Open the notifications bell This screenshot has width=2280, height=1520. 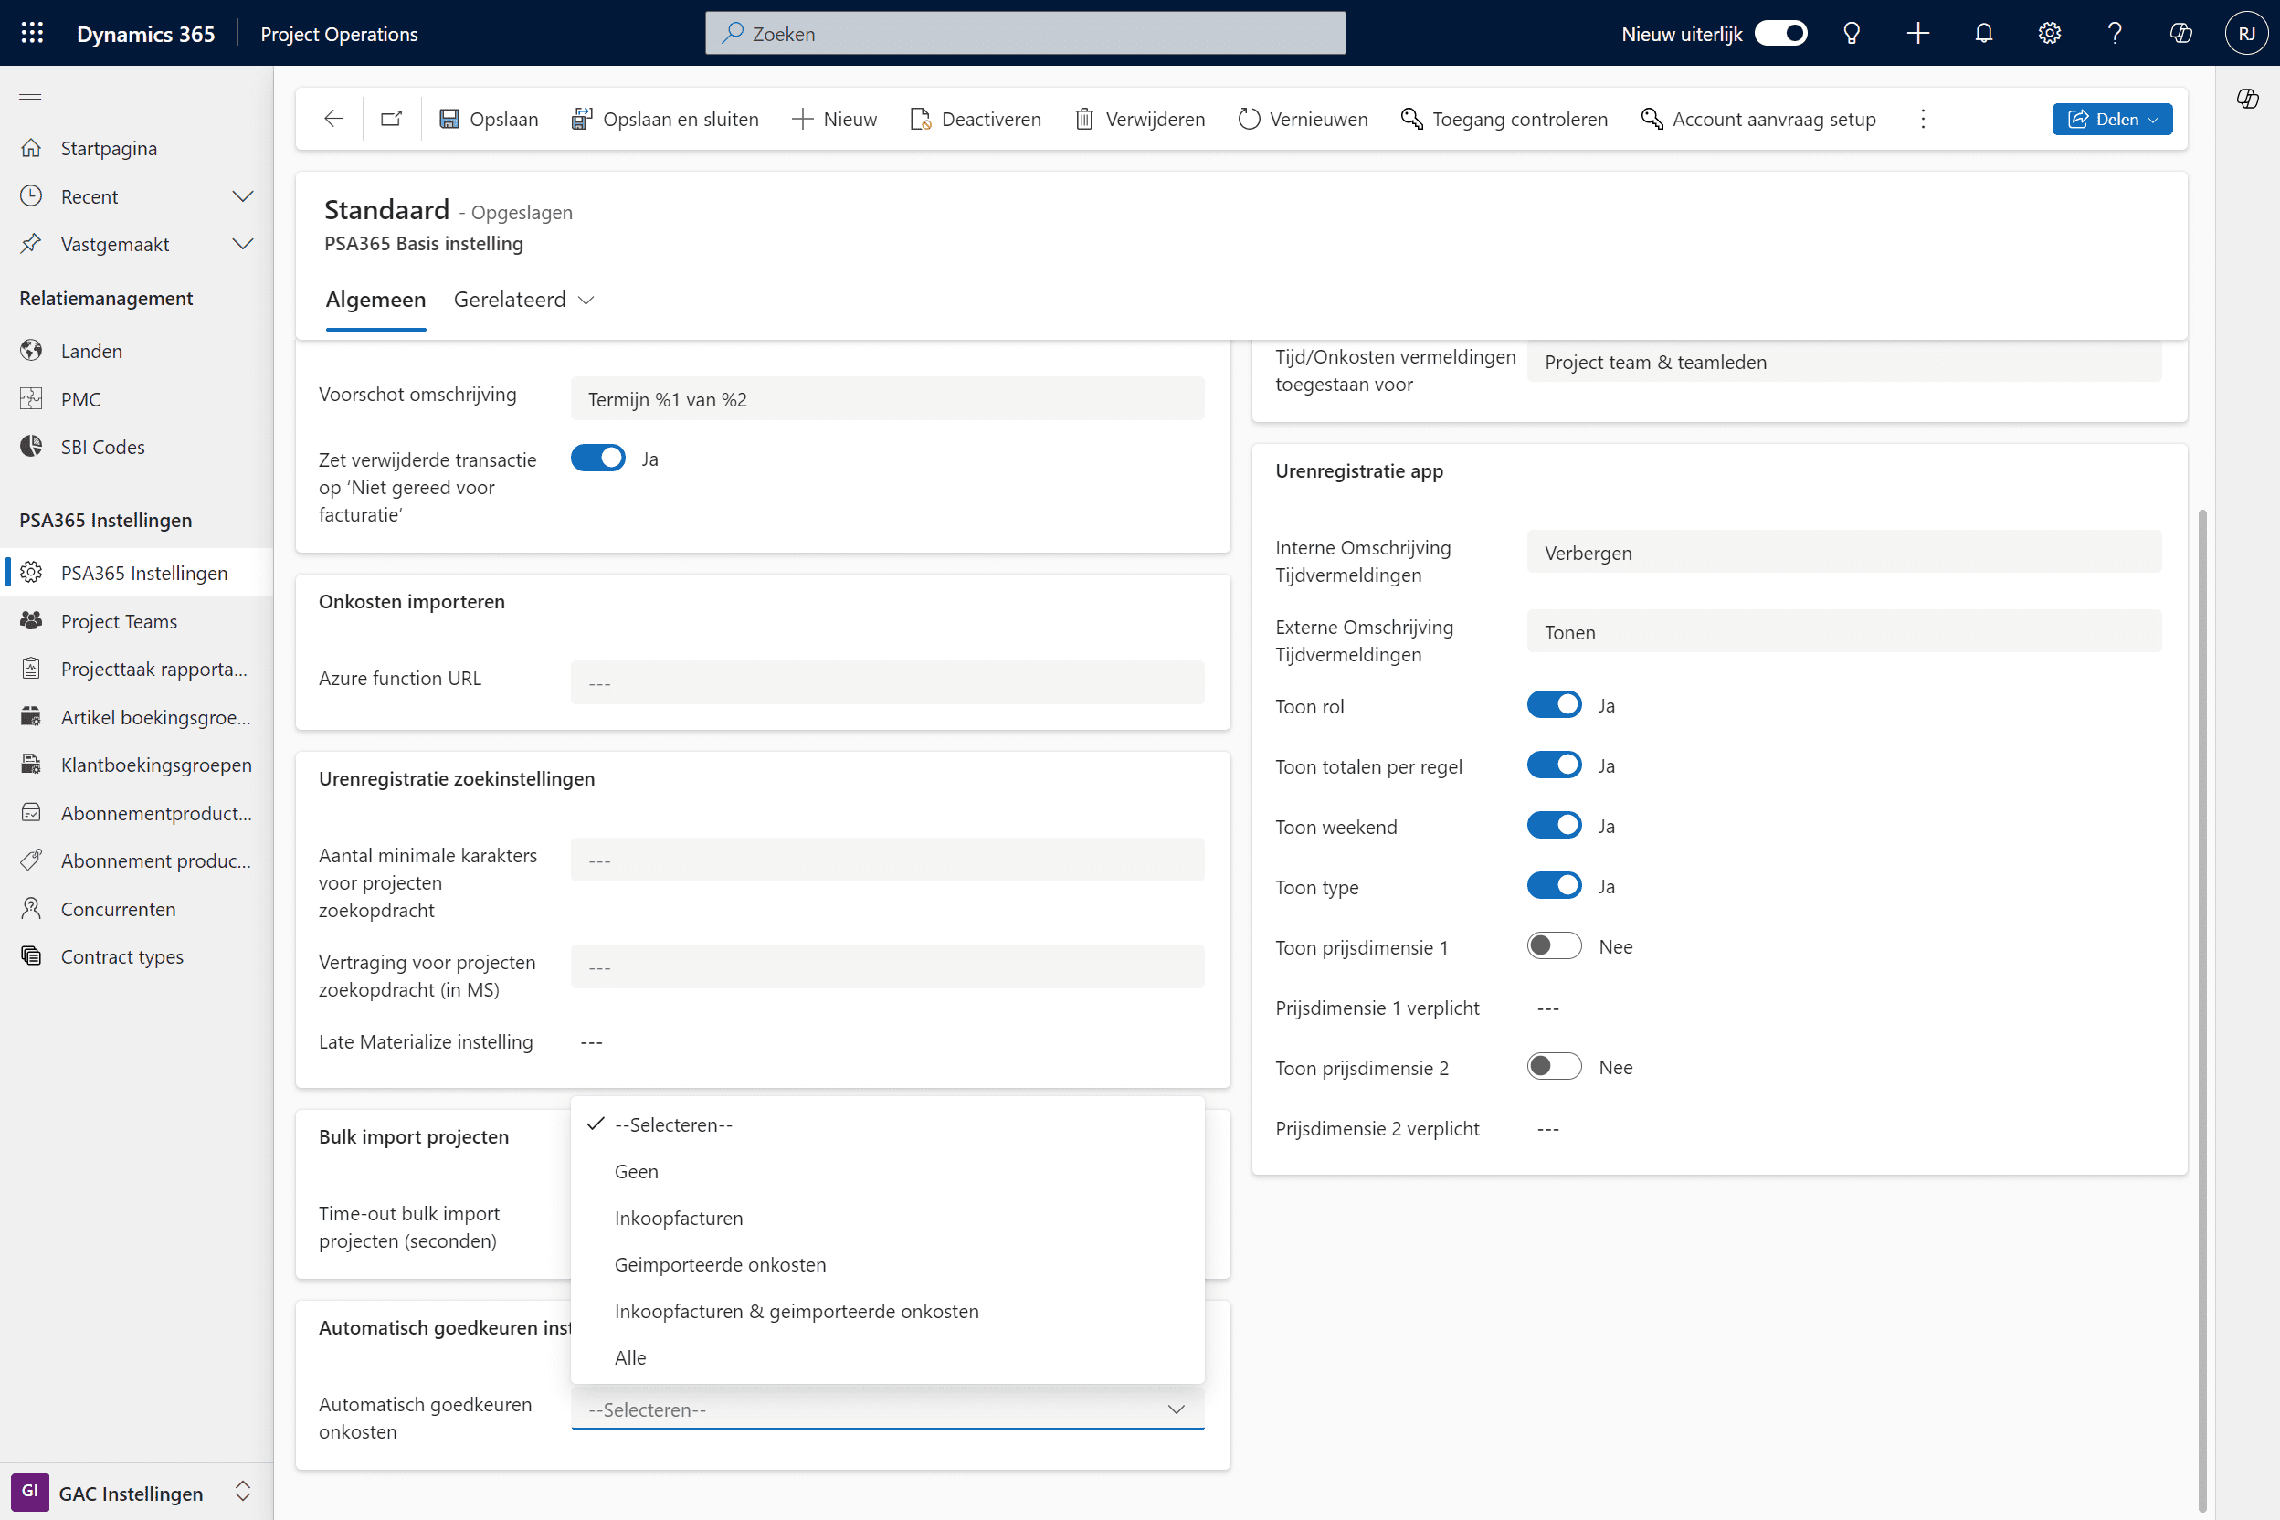(x=1983, y=34)
